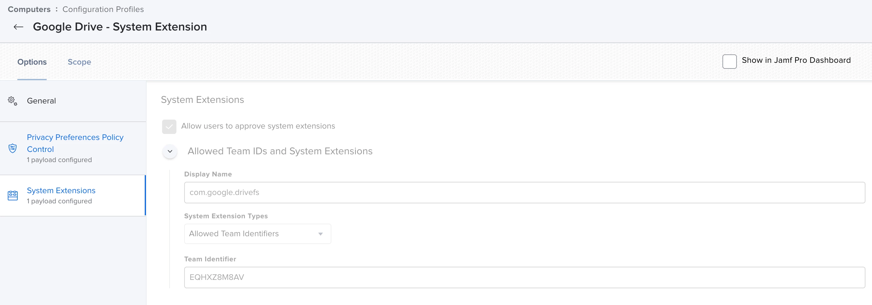Open the General payload section

73,101
